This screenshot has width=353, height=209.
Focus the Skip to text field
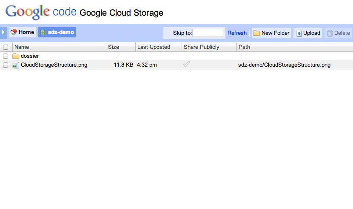[x=208, y=33]
